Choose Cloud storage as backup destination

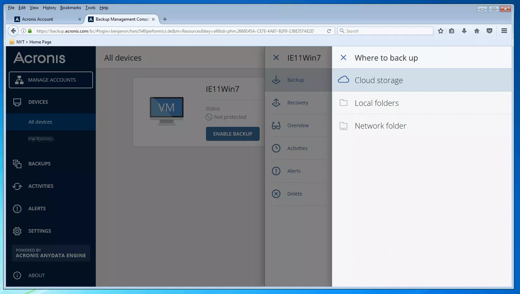click(422, 80)
